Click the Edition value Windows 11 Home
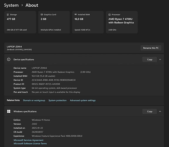Image resolution: width=169 pixels, height=147 pixels. tap(41, 120)
